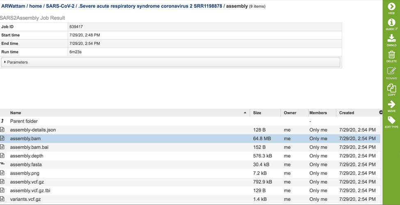Click the Hide panel arrow icon

click(391, 7)
